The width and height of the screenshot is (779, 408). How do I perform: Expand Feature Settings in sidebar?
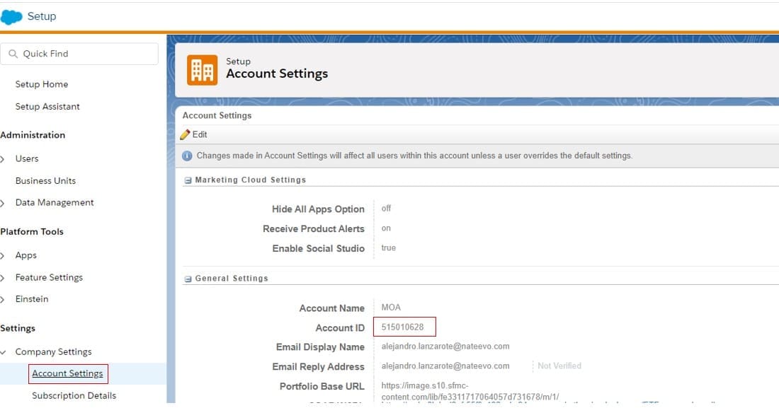click(4, 278)
